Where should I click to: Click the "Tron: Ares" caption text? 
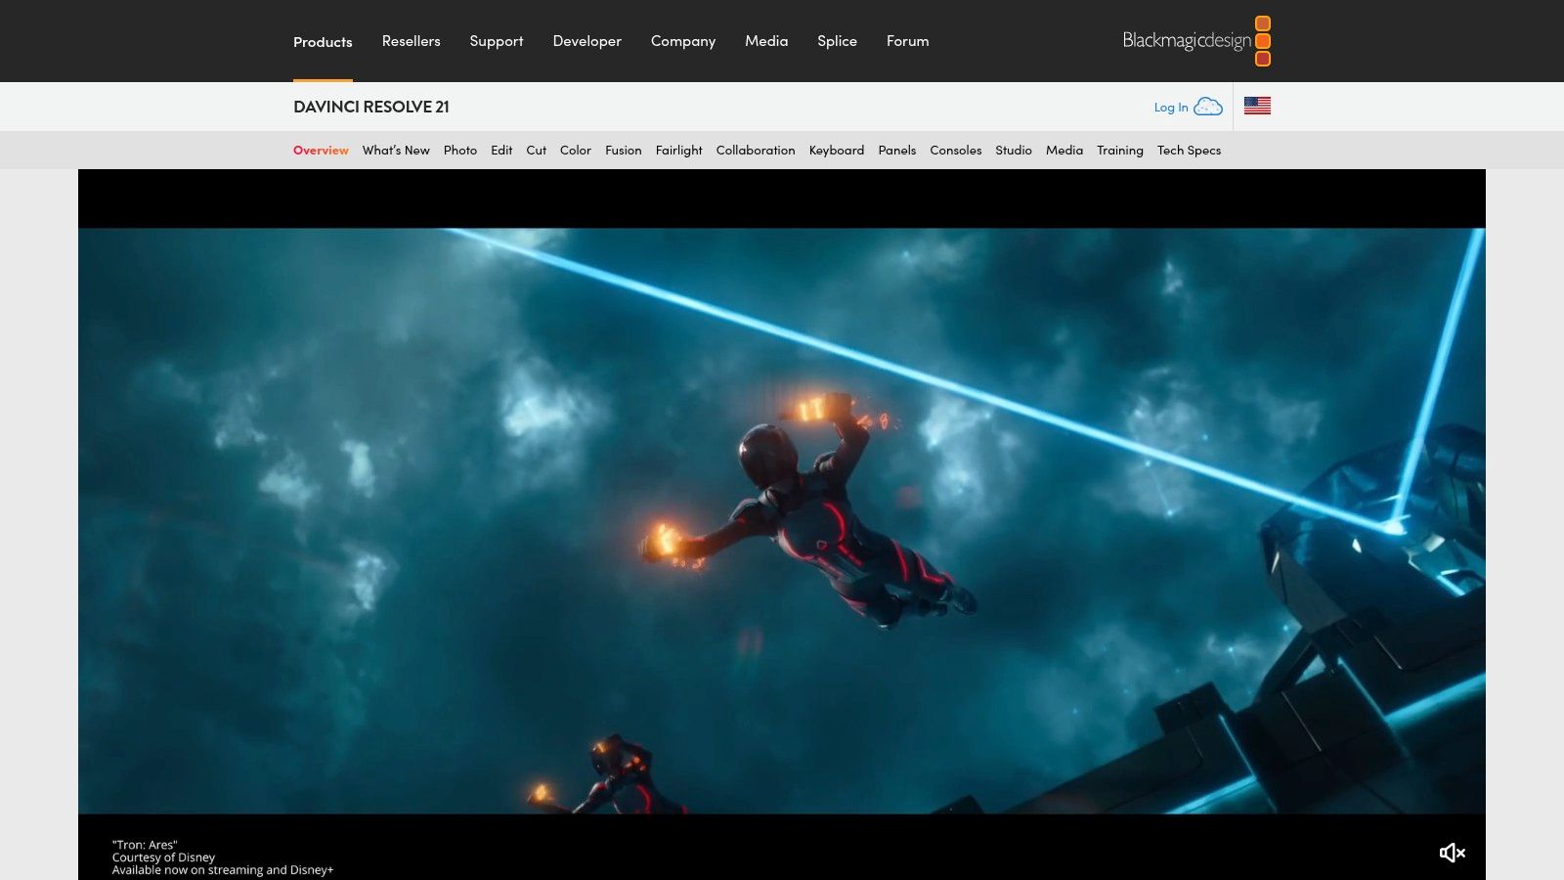[x=145, y=845]
